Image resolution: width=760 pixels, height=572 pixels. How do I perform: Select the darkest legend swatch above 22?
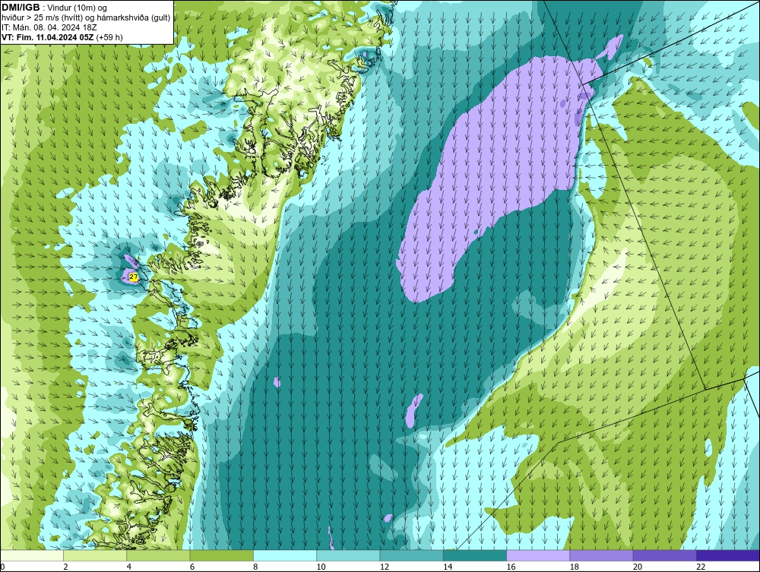(x=728, y=555)
